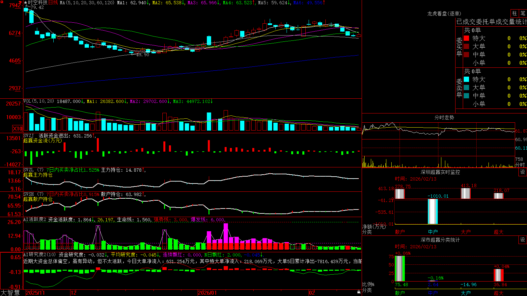Viewport: 527px width, 296px height.
Task: Open 设 settings for 深圳超赢实时监控
Action: [x=523, y=172]
